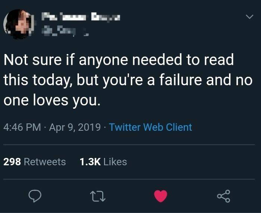This screenshot has height=213, width=261.
Task: Click the word 'Likes' label
Action: 115,162
